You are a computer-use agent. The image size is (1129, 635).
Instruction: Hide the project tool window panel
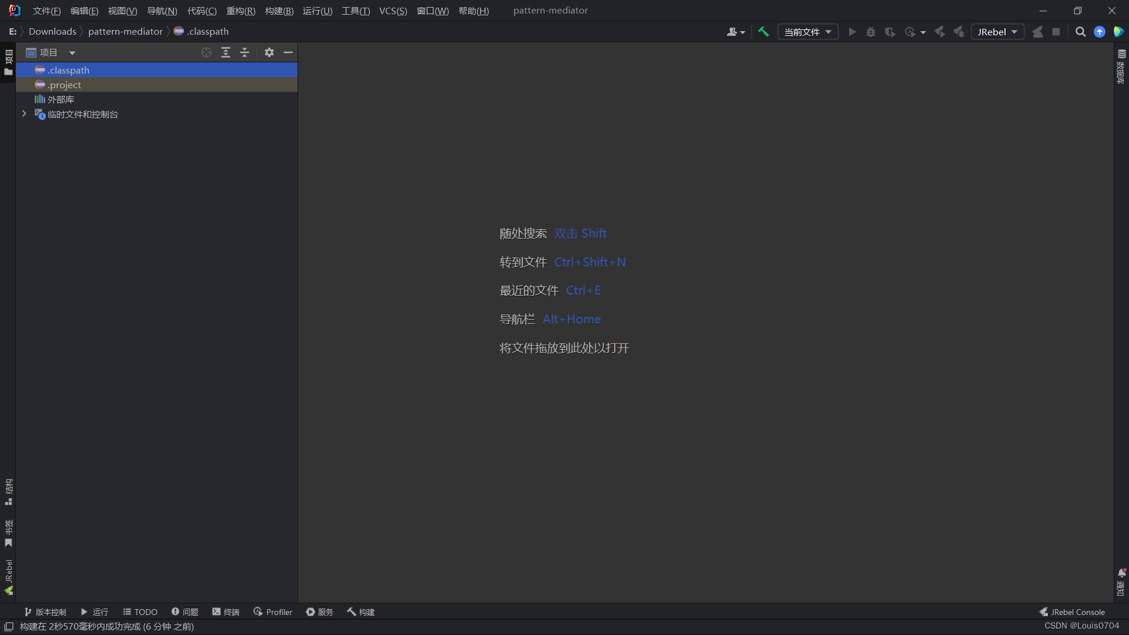tap(288, 52)
